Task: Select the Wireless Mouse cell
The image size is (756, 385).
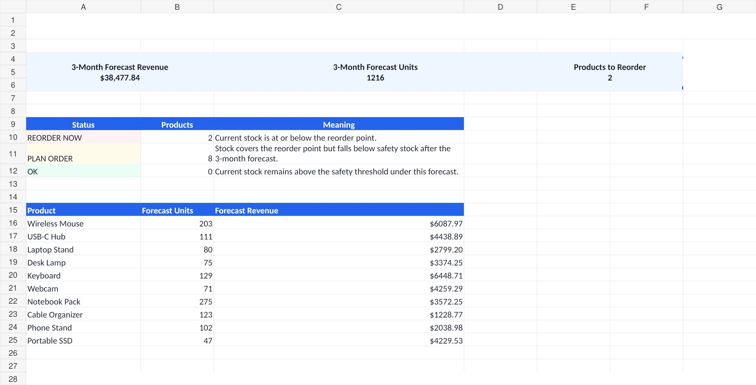Action: pyautogui.click(x=83, y=223)
